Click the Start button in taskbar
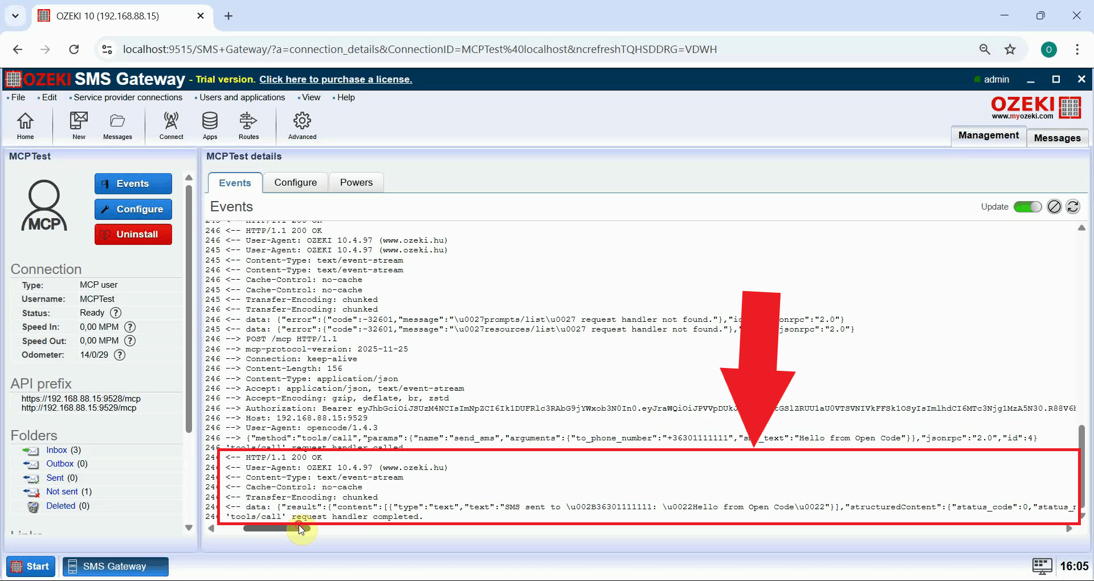 31,566
